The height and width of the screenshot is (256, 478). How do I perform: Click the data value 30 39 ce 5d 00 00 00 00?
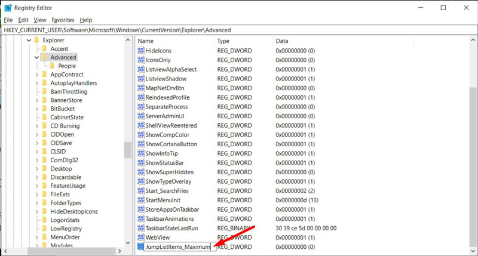[x=306, y=229]
